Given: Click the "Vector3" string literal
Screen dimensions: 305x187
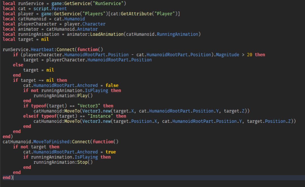Looking at the screenshot, I should [89, 106].
